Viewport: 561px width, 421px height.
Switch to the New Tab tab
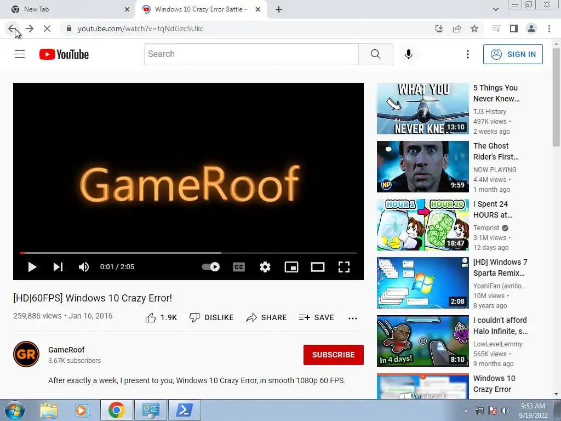[67, 9]
